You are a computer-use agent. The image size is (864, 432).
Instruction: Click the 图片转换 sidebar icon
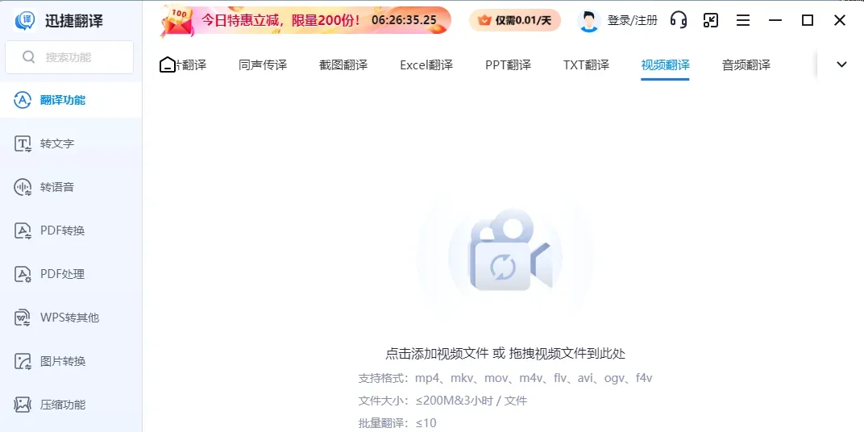point(22,361)
